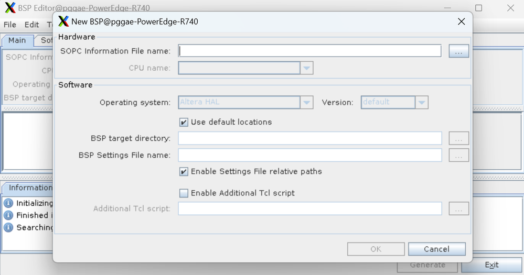
Task: Close the New BSP dialog
Action: point(461,21)
